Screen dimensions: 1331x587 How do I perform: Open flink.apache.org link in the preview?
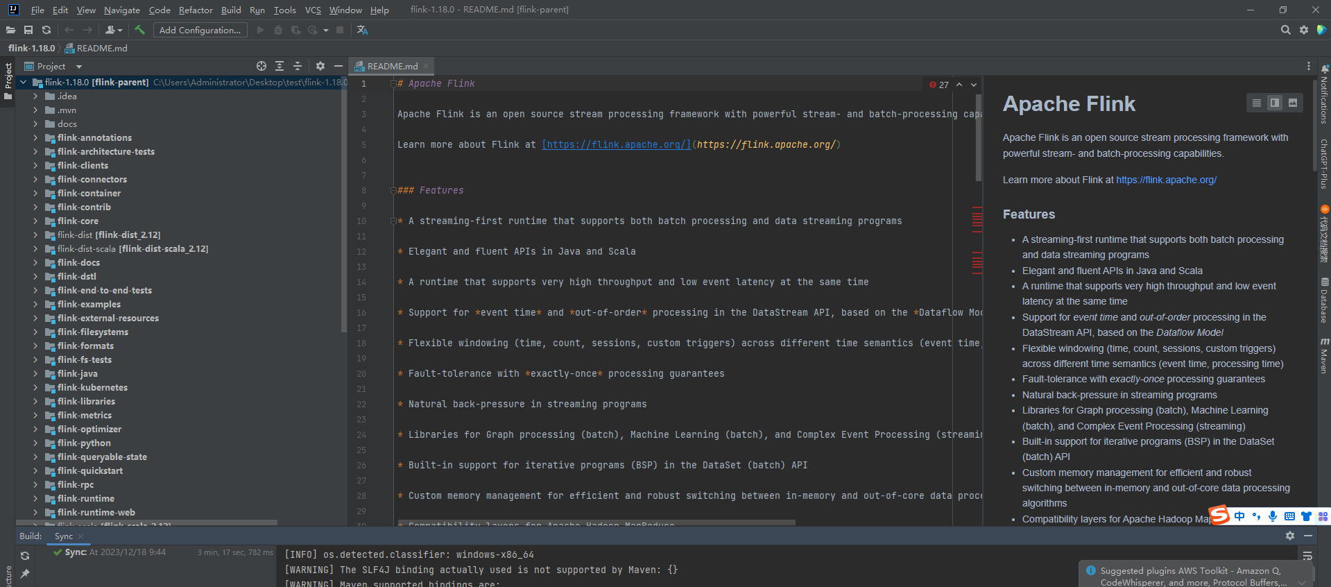[1166, 180]
